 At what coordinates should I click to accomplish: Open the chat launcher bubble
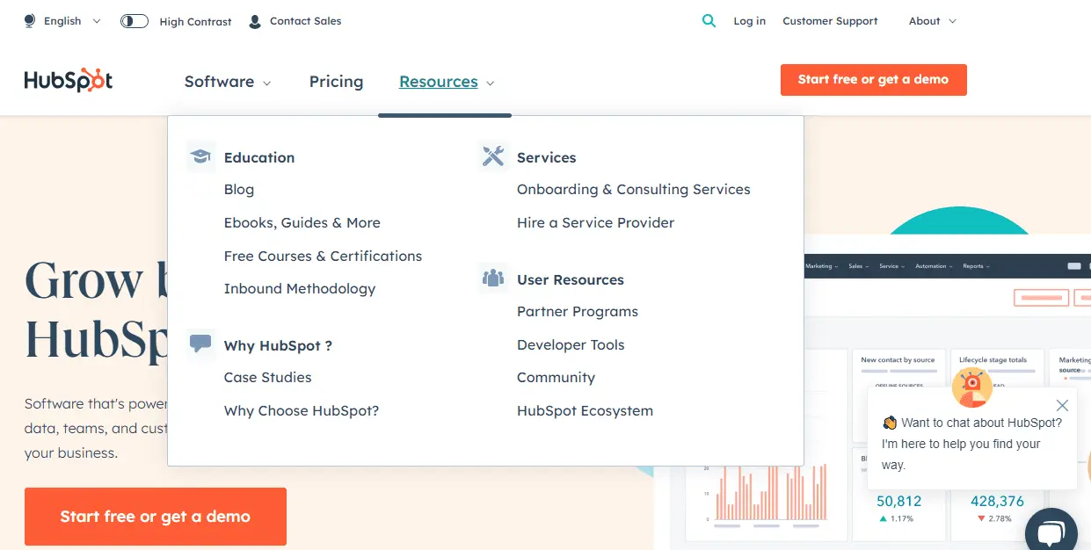click(x=1051, y=530)
